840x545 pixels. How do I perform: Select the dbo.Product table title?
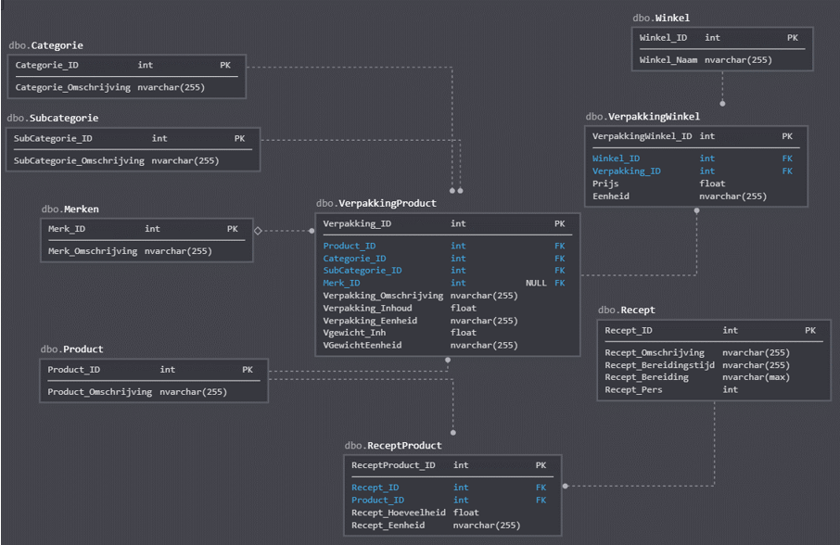(x=71, y=349)
